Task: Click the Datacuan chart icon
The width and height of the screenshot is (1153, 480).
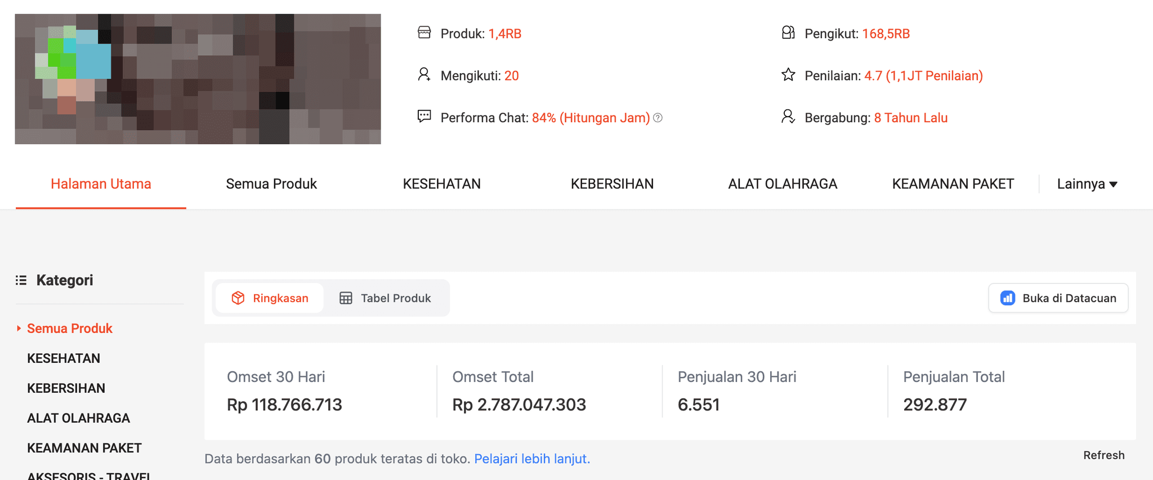Action: [x=1008, y=298]
